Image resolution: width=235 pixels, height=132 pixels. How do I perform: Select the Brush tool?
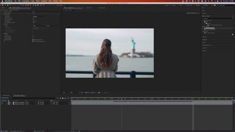point(33,5)
